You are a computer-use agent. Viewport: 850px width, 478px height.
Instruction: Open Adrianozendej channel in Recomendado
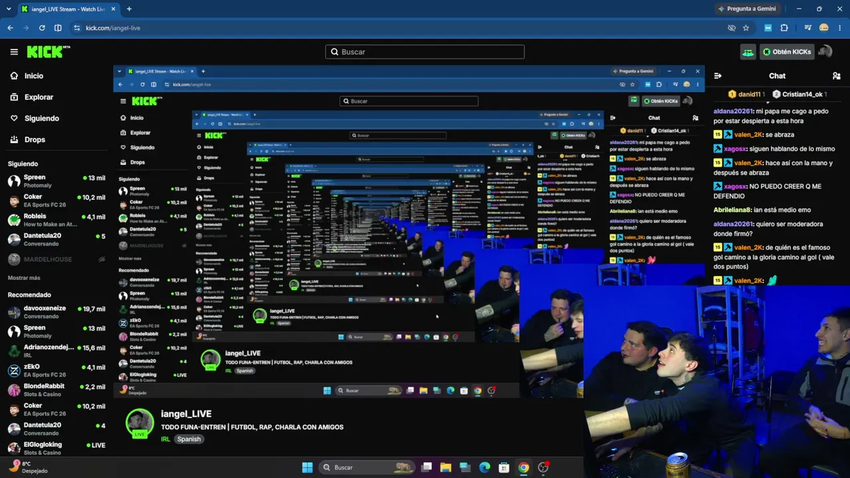click(56, 351)
